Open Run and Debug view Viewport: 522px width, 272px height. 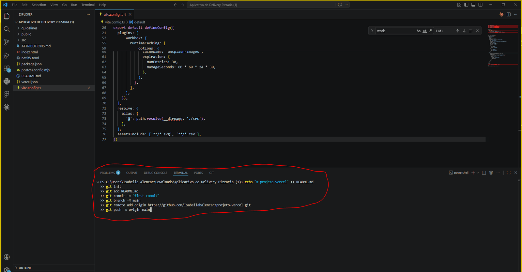(7, 55)
